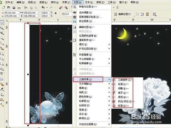Click the width field 150.812 mm
The width and height of the screenshot is (171, 128).
(x=31, y=13)
